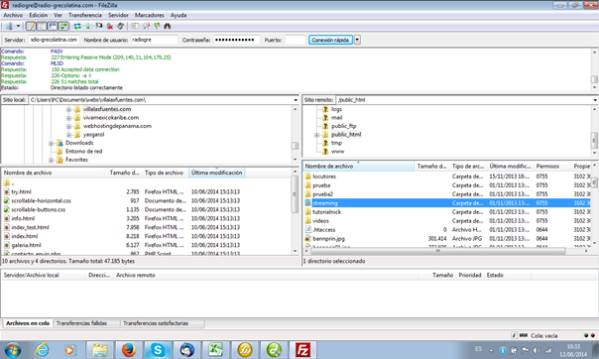The width and height of the screenshot is (599, 359).
Task: Toggle processing of the transfer queue
Action: pos(88,26)
